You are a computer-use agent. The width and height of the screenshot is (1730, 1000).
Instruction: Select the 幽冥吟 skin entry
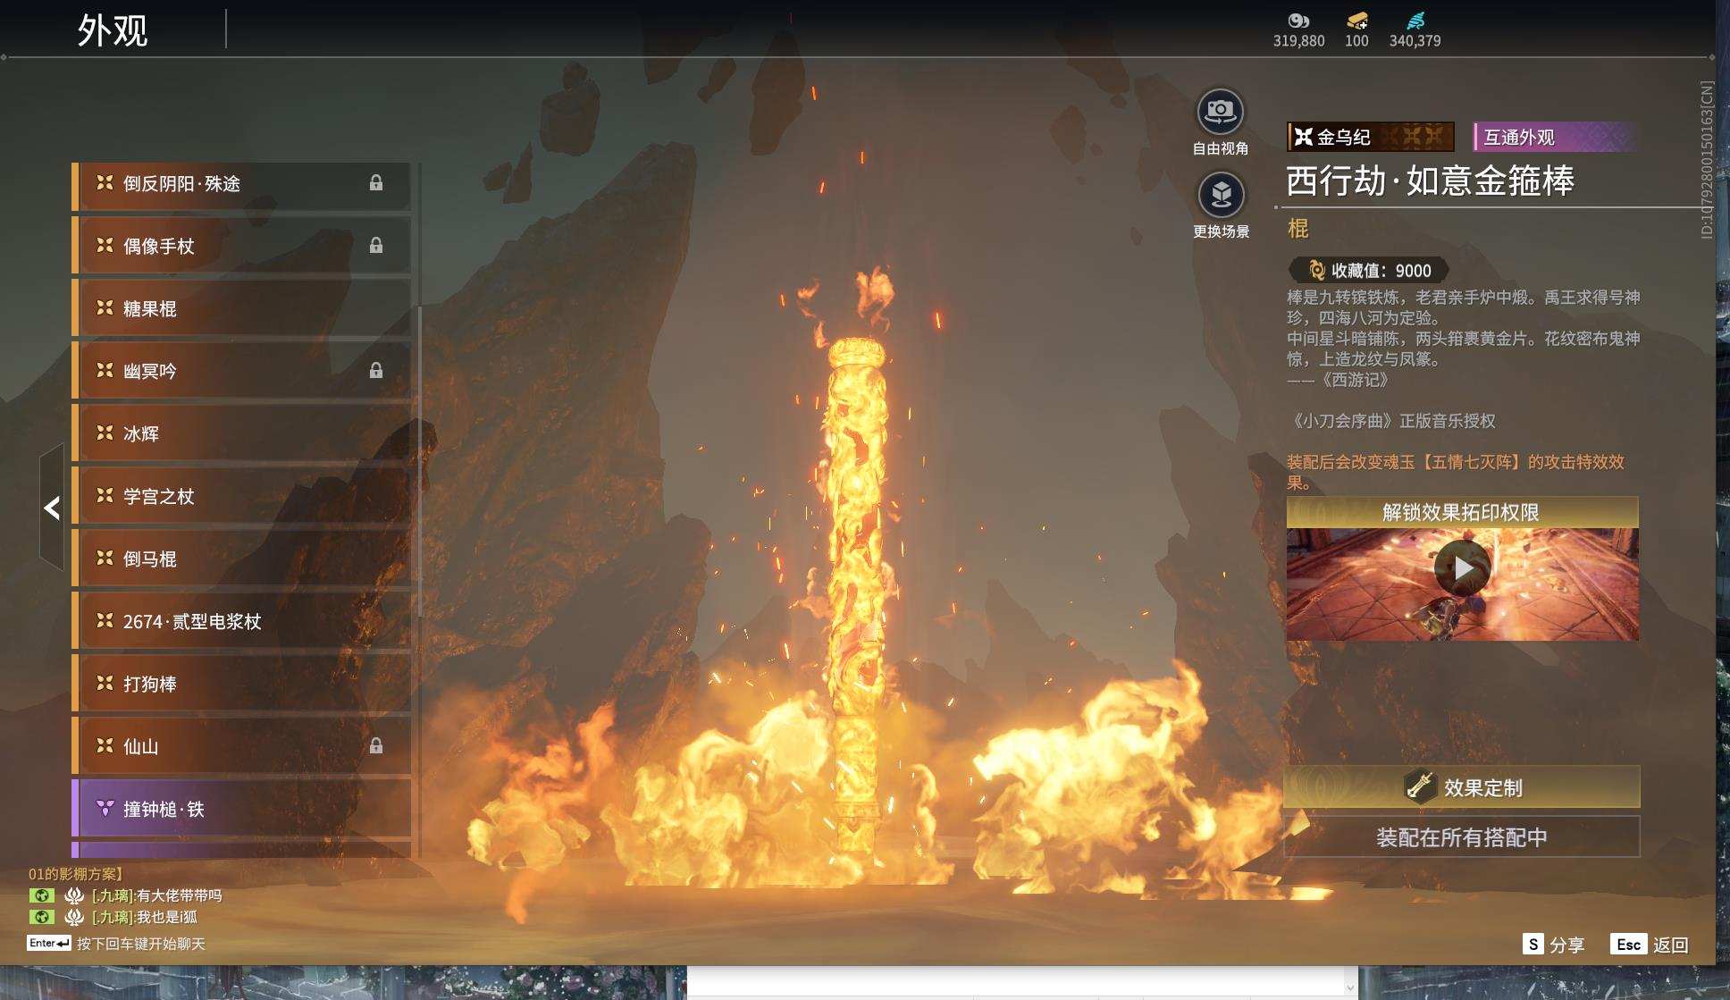click(241, 371)
